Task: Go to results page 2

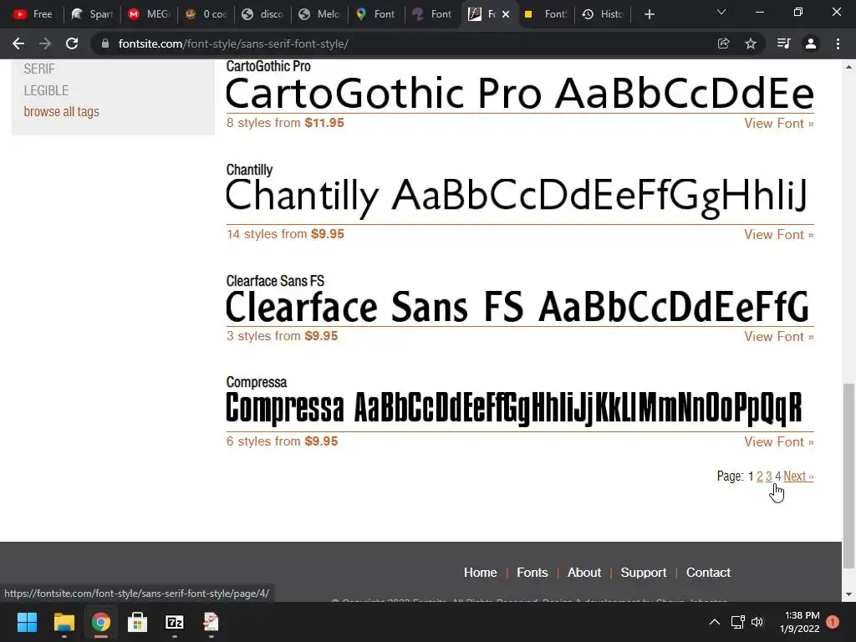Action: 759,476
